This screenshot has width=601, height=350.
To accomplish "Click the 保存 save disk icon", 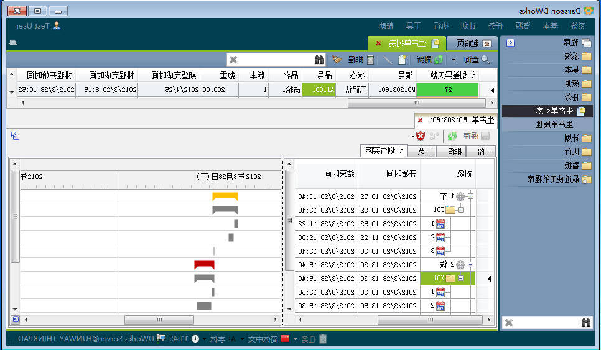I will (x=485, y=136).
